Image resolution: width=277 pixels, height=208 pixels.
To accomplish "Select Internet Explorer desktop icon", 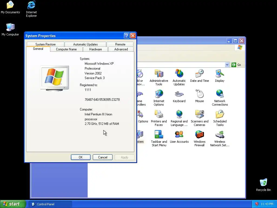I will [x=31, y=9].
